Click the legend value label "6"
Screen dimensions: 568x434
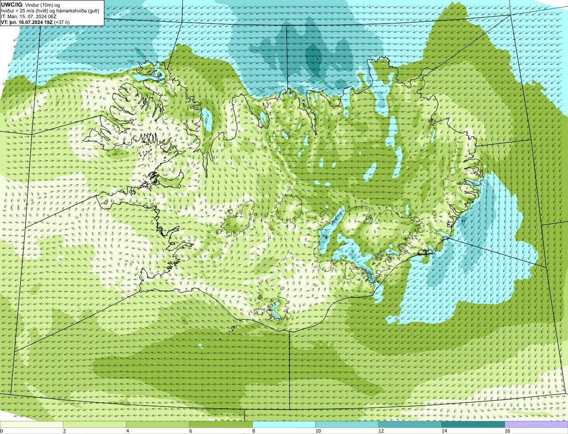[x=190, y=431]
